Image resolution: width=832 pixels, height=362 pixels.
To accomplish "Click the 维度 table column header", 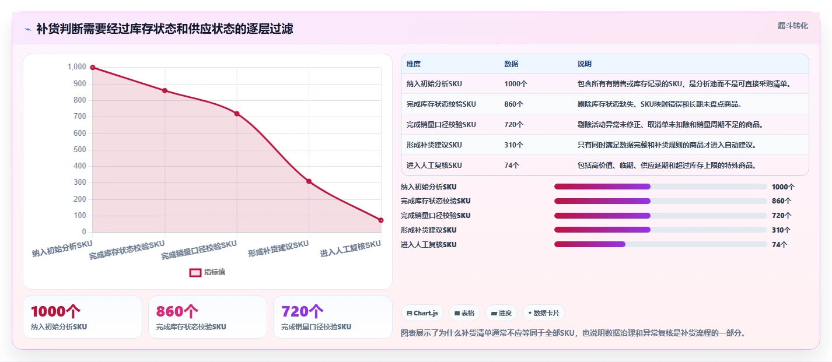I will click(x=414, y=64).
